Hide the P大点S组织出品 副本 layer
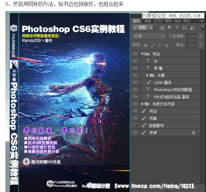 tap(135, 96)
